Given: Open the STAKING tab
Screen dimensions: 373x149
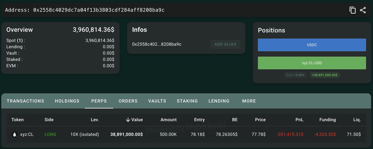Looking at the screenshot, I should [187, 101].
